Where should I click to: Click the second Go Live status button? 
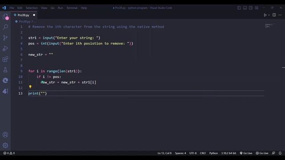click(262, 153)
